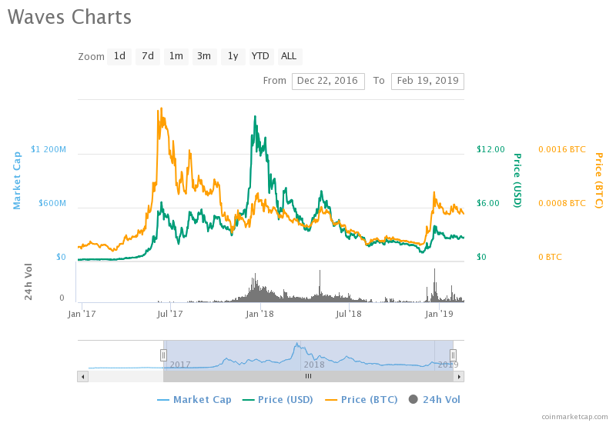Click the $6.00 price axis label

488,203
